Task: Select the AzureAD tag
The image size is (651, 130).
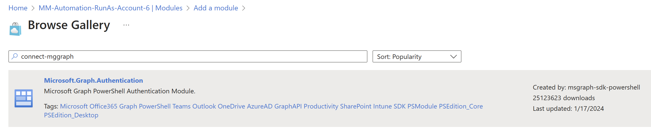Action: (x=260, y=106)
